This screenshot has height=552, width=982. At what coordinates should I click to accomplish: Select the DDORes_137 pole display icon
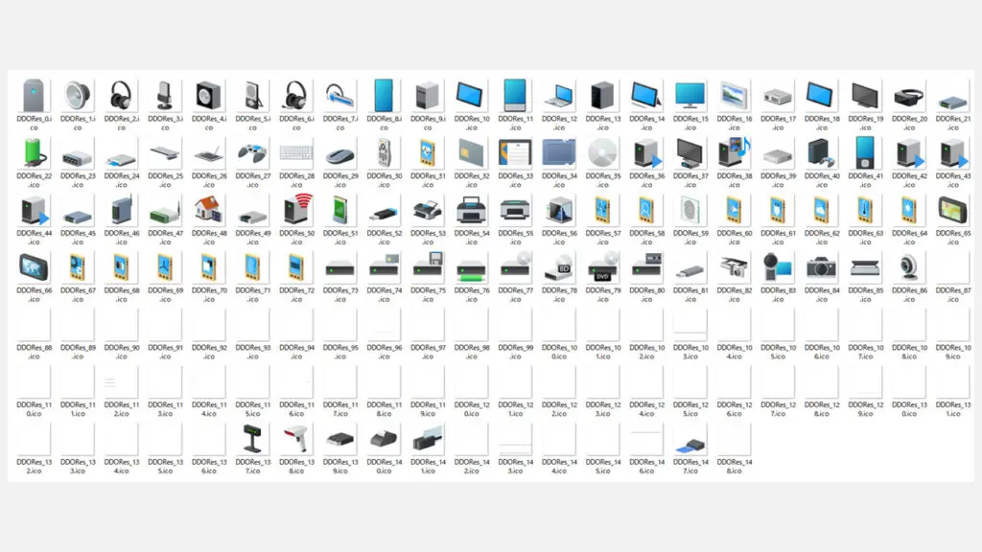click(x=252, y=439)
